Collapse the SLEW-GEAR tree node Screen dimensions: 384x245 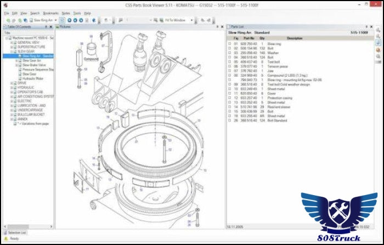(x=12, y=51)
